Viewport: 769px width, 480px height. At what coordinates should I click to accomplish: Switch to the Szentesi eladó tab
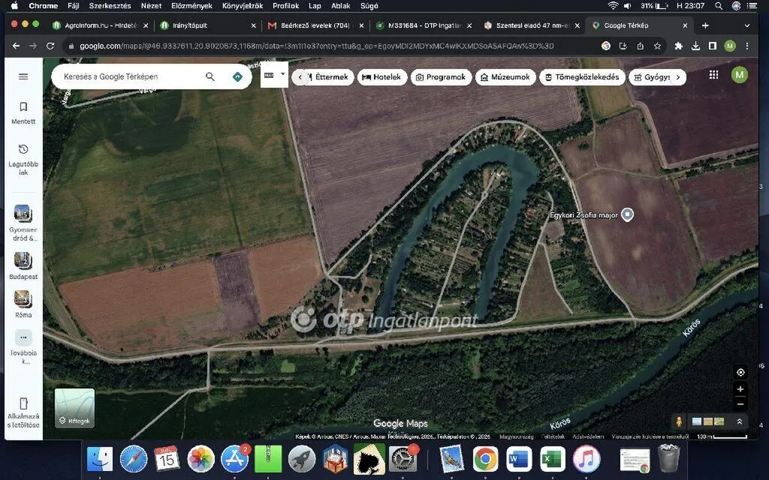531,25
